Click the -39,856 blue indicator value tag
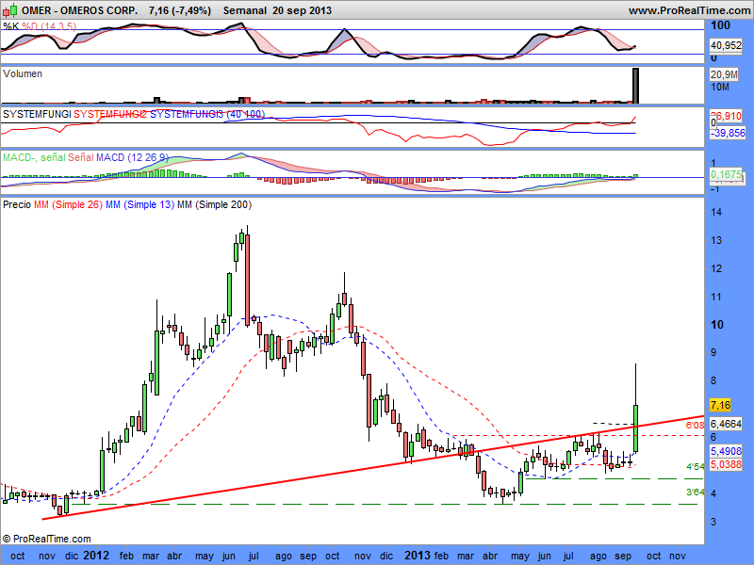Viewport: 754px width, 565px height. coord(728,133)
